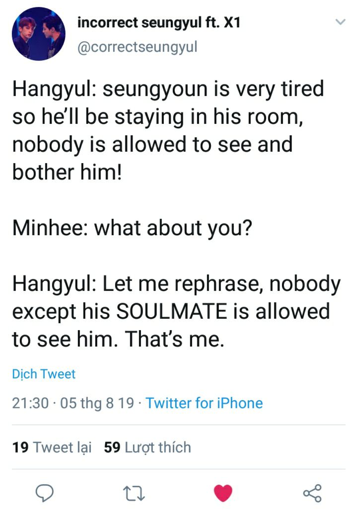The height and width of the screenshot is (515, 357).
Task: Click the 'That's me.' closing sentence
Action: click(174, 339)
